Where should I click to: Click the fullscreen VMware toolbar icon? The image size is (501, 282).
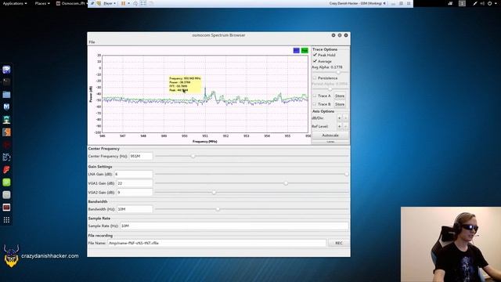(x=143, y=3)
